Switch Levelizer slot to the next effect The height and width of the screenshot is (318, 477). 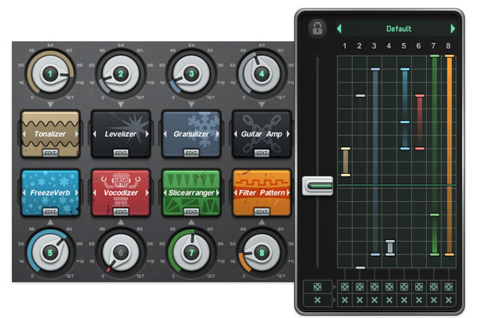(x=147, y=134)
